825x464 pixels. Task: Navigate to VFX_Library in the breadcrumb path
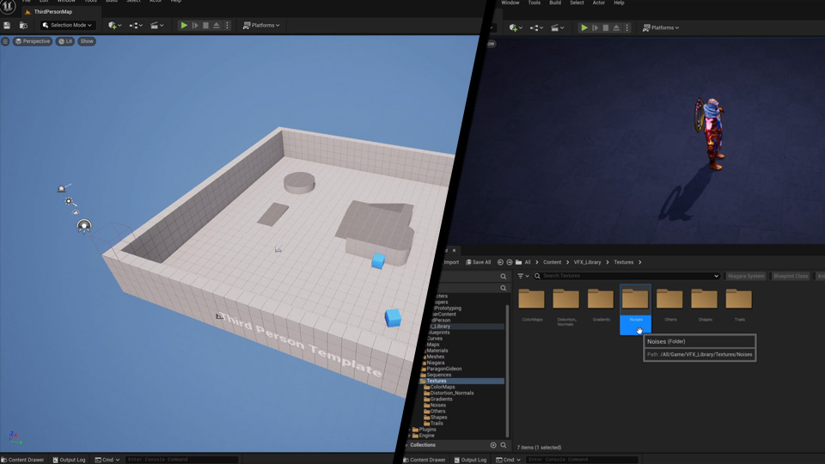(x=587, y=262)
